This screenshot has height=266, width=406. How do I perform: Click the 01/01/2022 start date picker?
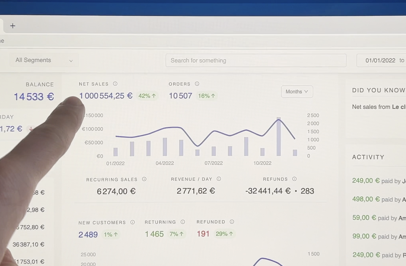380,60
